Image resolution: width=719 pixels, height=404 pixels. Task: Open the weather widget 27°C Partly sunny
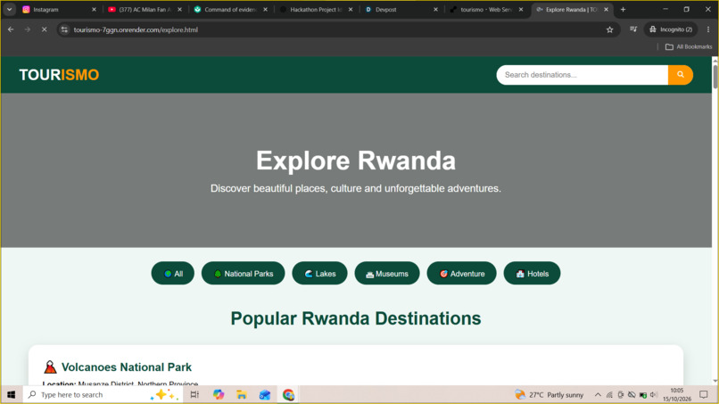pos(550,394)
